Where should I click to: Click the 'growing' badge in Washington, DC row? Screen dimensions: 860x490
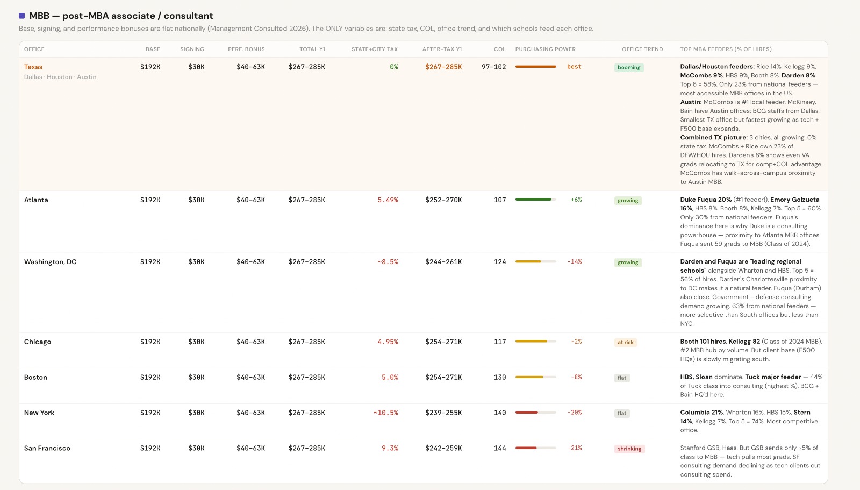coord(628,262)
